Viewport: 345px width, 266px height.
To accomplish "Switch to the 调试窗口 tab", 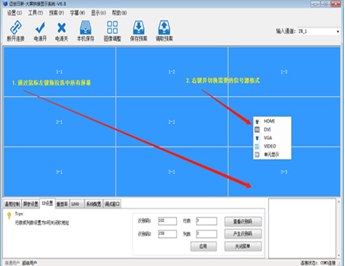I will 112,204.
